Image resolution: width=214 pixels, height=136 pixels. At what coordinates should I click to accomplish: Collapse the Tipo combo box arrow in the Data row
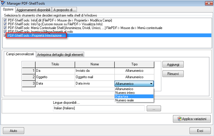click(151, 84)
